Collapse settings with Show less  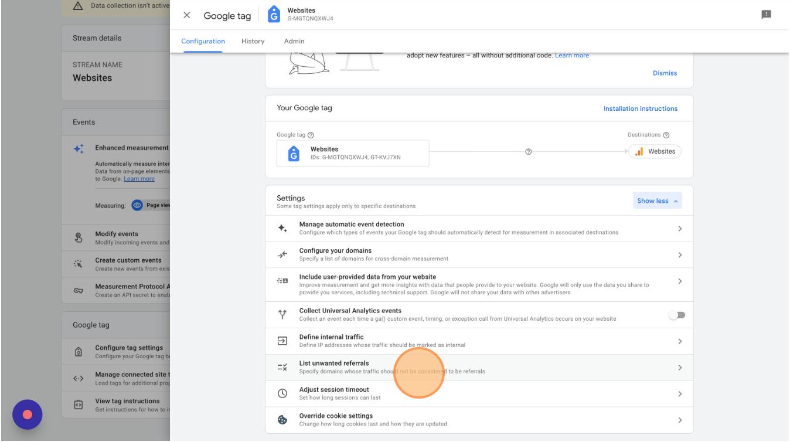pos(657,201)
